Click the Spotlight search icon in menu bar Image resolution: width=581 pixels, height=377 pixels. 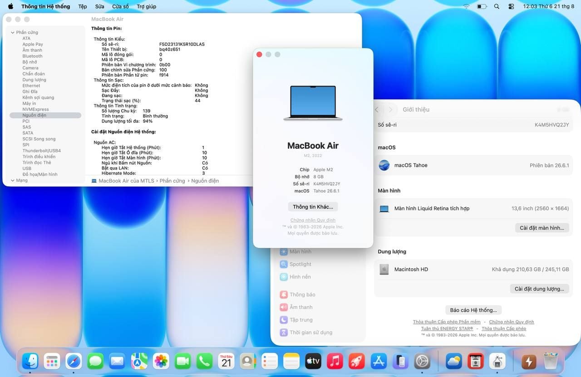pyautogui.click(x=497, y=6)
